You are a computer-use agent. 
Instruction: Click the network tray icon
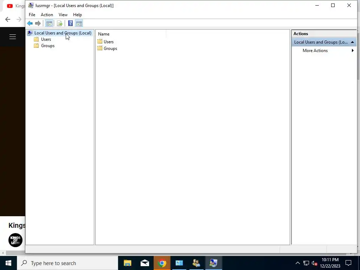coord(306,263)
